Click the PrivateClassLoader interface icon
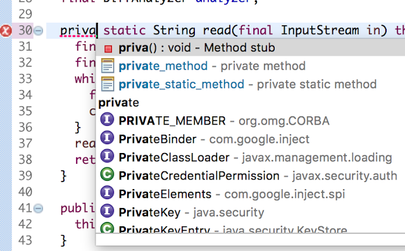The height and width of the screenshot is (251, 405). pyautogui.click(x=107, y=156)
